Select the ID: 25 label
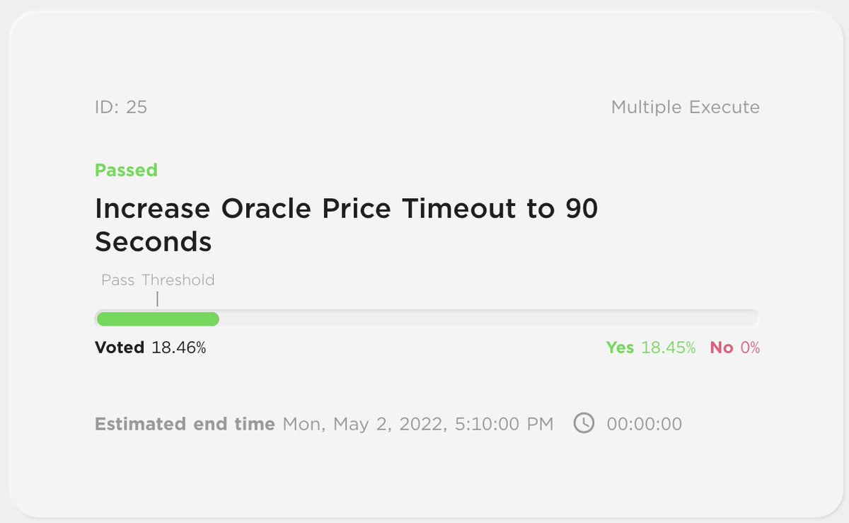 pyautogui.click(x=121, y=107)
